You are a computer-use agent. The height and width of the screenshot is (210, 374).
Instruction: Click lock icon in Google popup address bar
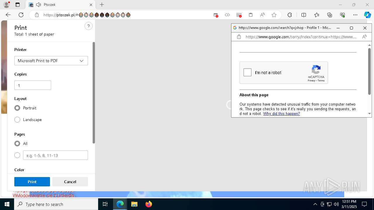point(239,37)
